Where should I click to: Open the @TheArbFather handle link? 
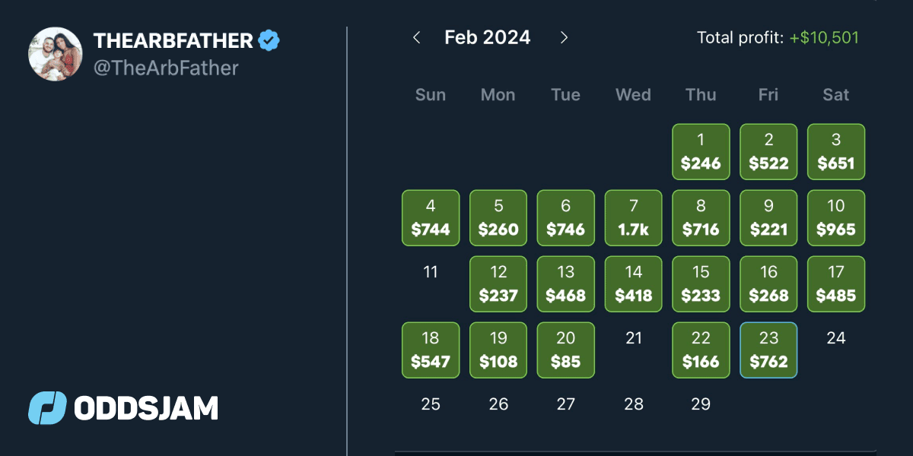(x=166, y=68)
